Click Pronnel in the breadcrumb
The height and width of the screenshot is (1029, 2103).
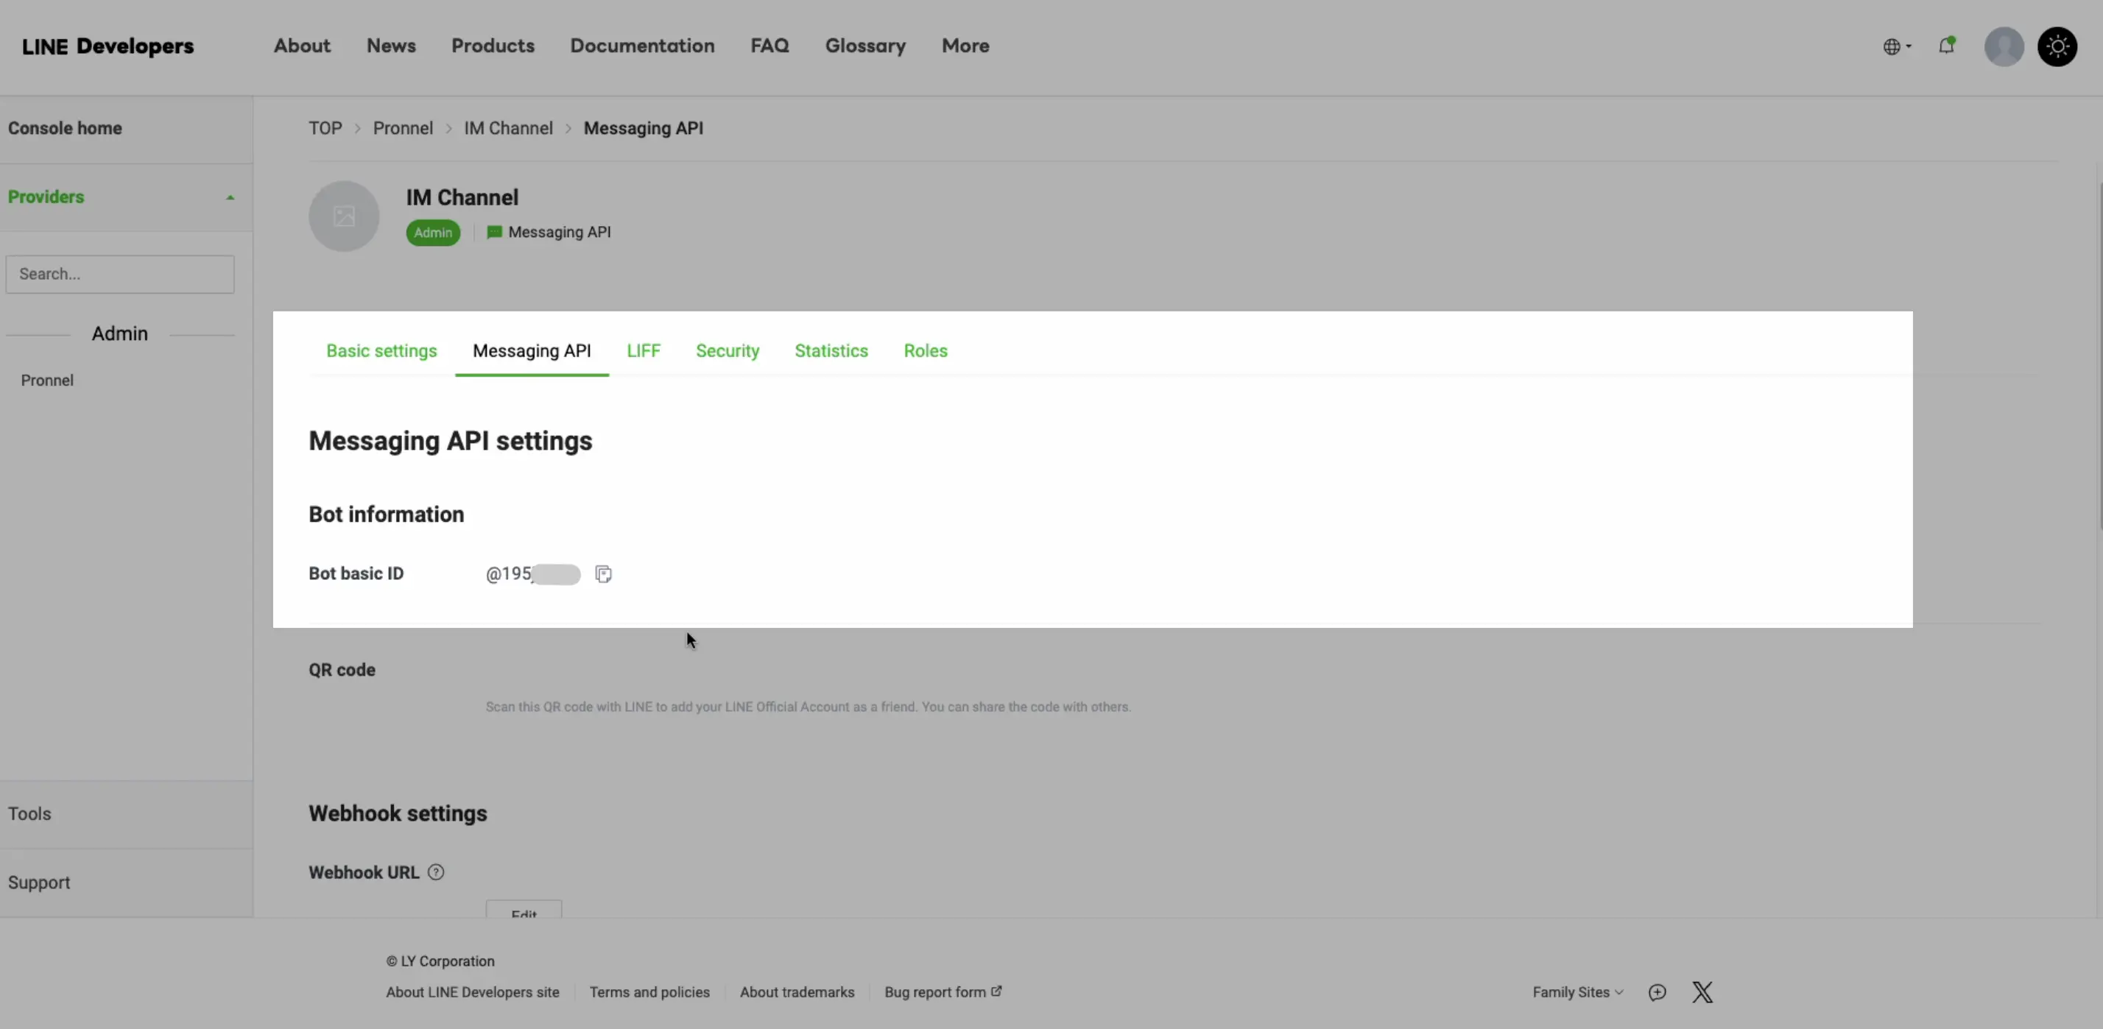coord(403,129)
